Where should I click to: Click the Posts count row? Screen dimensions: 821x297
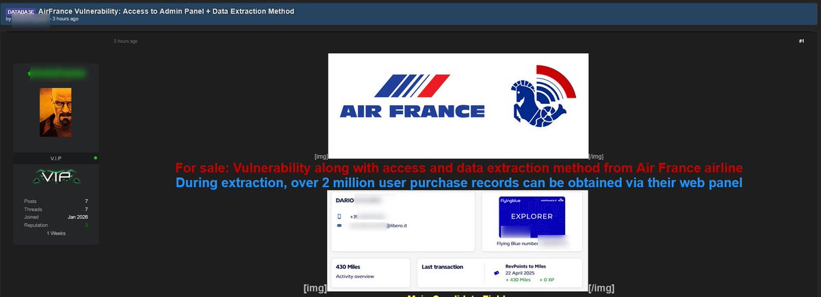(56, 201)
